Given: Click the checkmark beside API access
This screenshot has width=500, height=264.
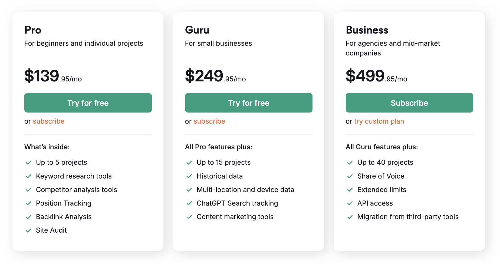Looking at the screenshot, I should point(349,203).
